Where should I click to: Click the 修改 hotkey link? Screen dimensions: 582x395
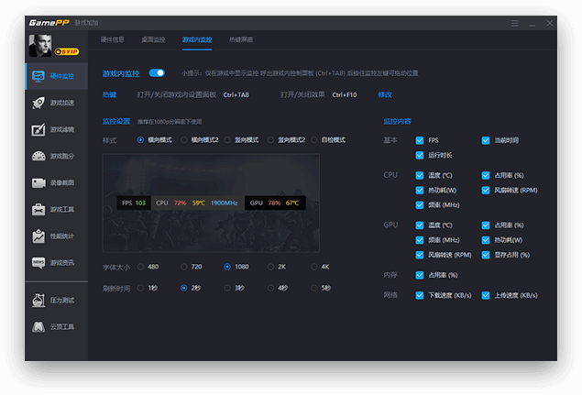(384, 94)
